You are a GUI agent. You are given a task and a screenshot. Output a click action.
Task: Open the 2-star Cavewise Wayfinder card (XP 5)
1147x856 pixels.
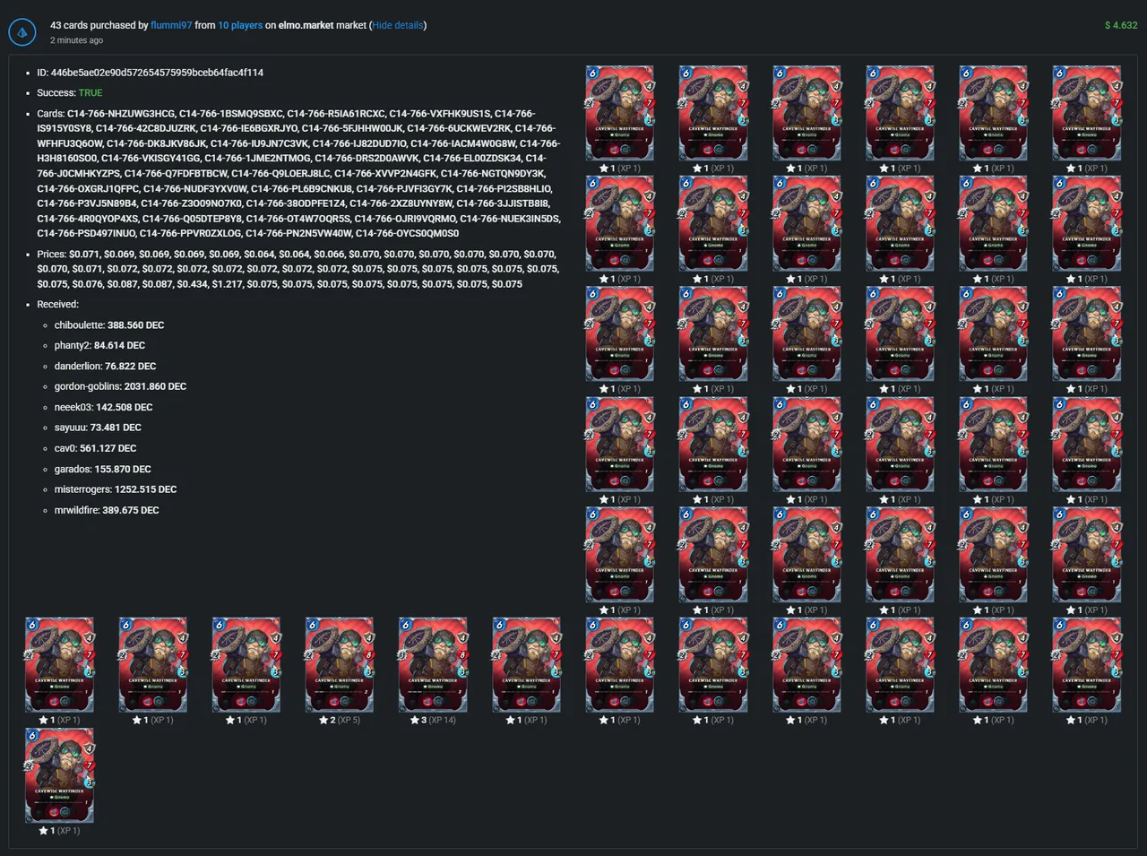340,665
